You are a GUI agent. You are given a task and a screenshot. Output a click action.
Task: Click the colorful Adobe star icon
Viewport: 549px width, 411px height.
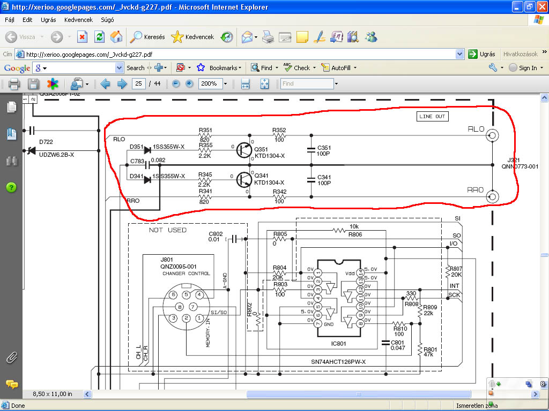[53, 84]
